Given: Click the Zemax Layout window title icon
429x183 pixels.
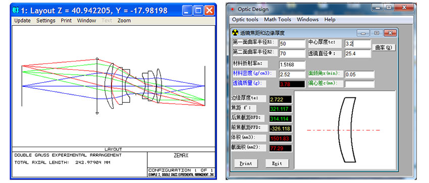Looking at the screenshot, I should click(x=16, y=11).
